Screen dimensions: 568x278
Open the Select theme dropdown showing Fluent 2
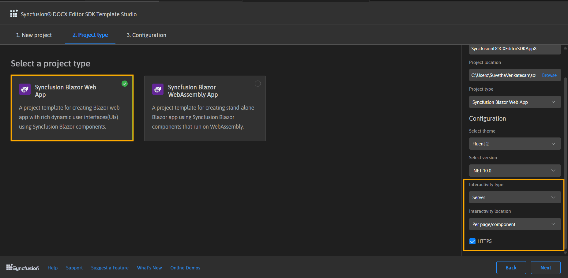(x=514, y=143)
